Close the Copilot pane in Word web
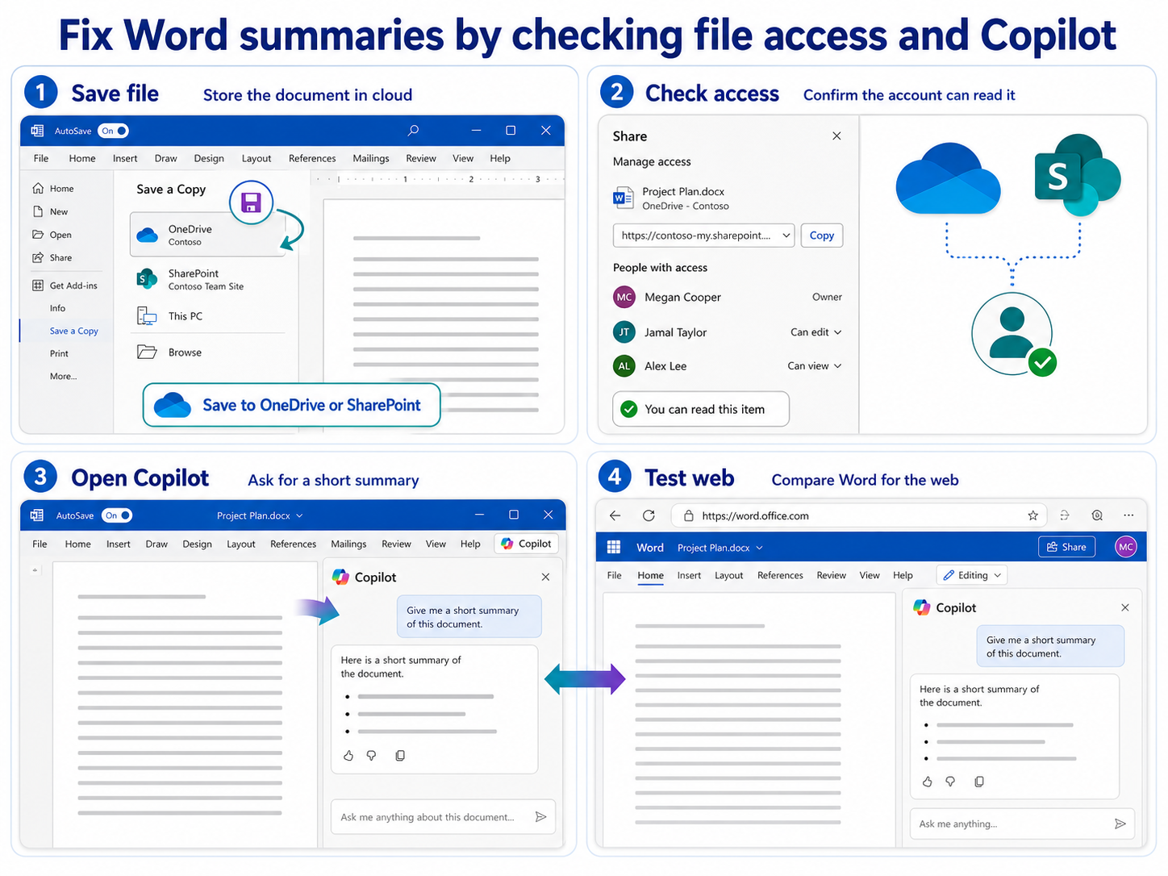The height and width of the screenshot is (876, 1168). click(x=1125, y=607)
